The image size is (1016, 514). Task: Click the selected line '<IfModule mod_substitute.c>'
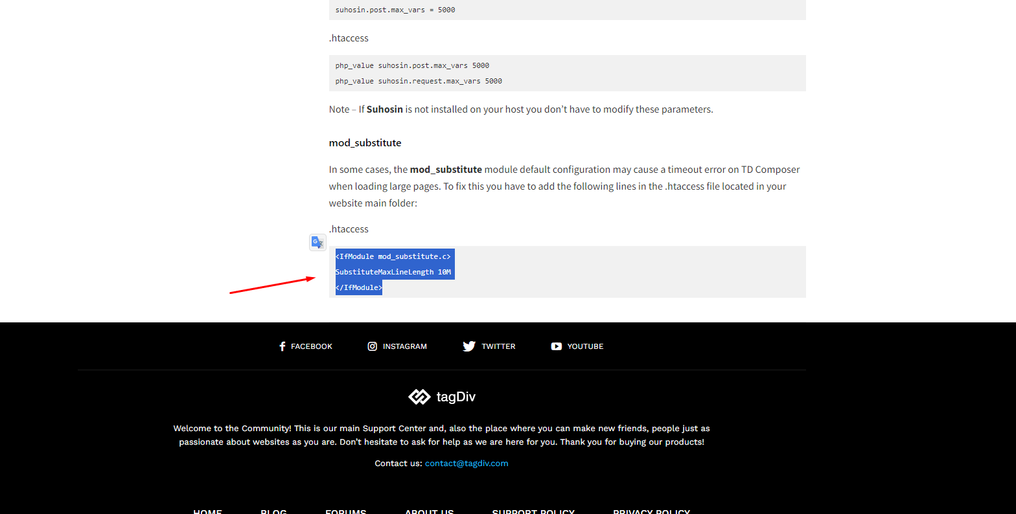pos(393,256)
